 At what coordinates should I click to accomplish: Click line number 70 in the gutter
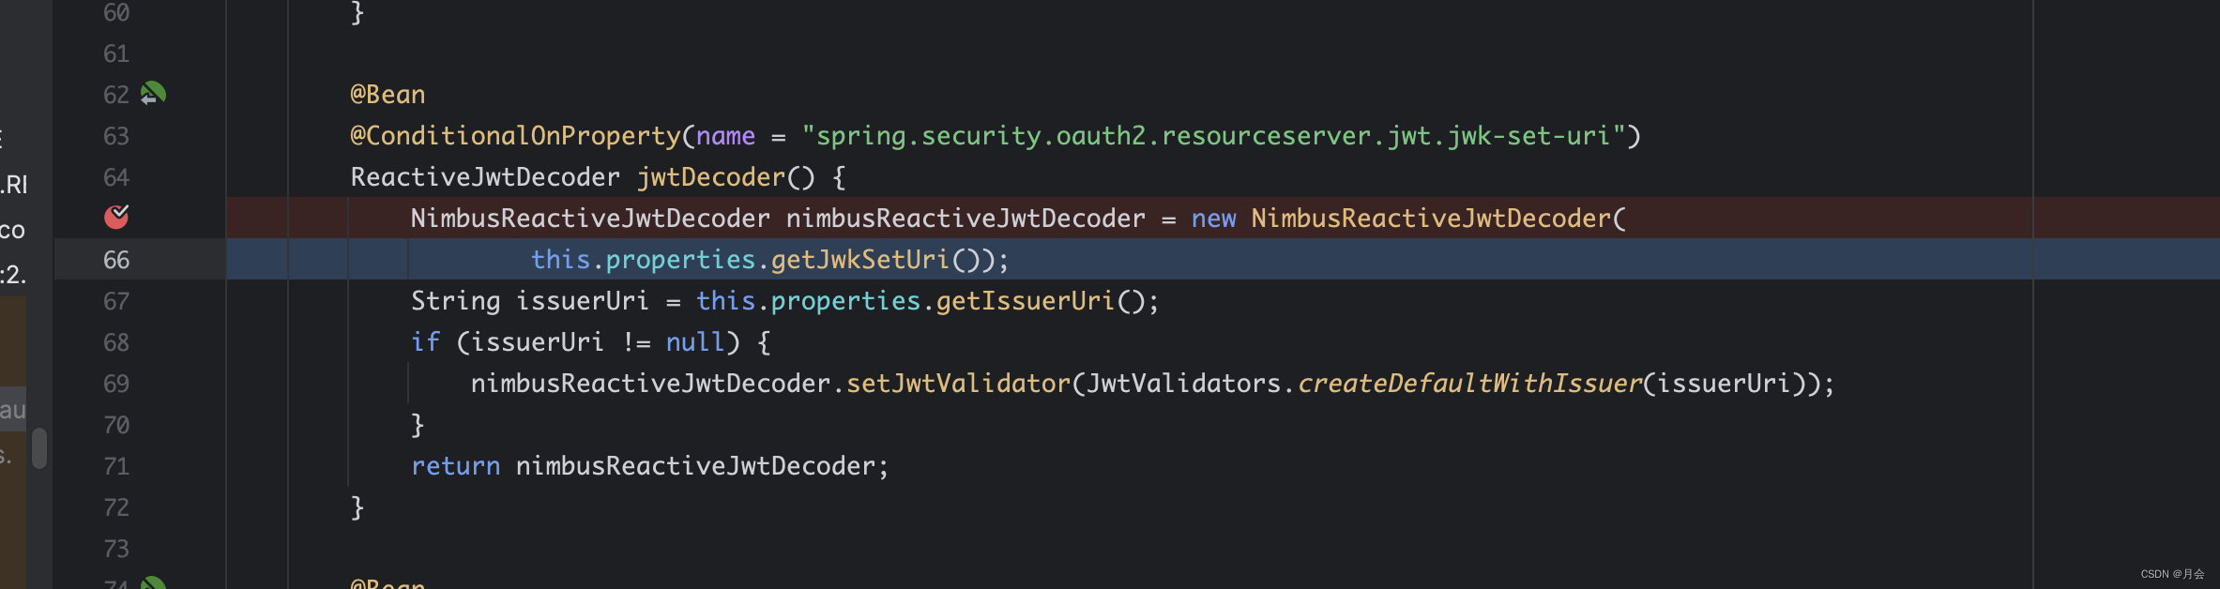tap(116, 425)
